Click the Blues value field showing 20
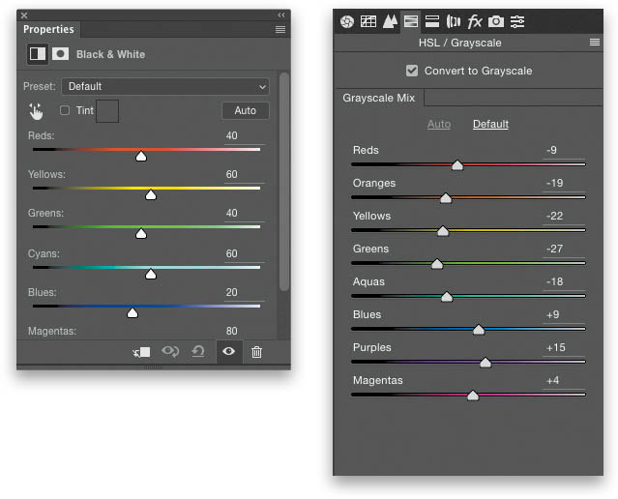Viewport: 618px width, 499px height. (245, 292)
